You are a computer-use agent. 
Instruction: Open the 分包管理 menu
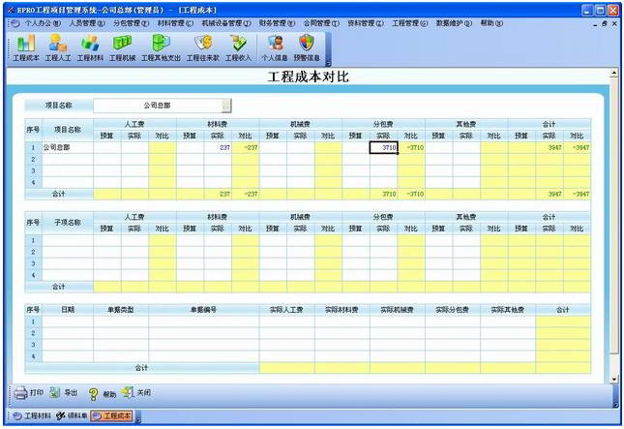pyautogui.click(x=131, y=23)
